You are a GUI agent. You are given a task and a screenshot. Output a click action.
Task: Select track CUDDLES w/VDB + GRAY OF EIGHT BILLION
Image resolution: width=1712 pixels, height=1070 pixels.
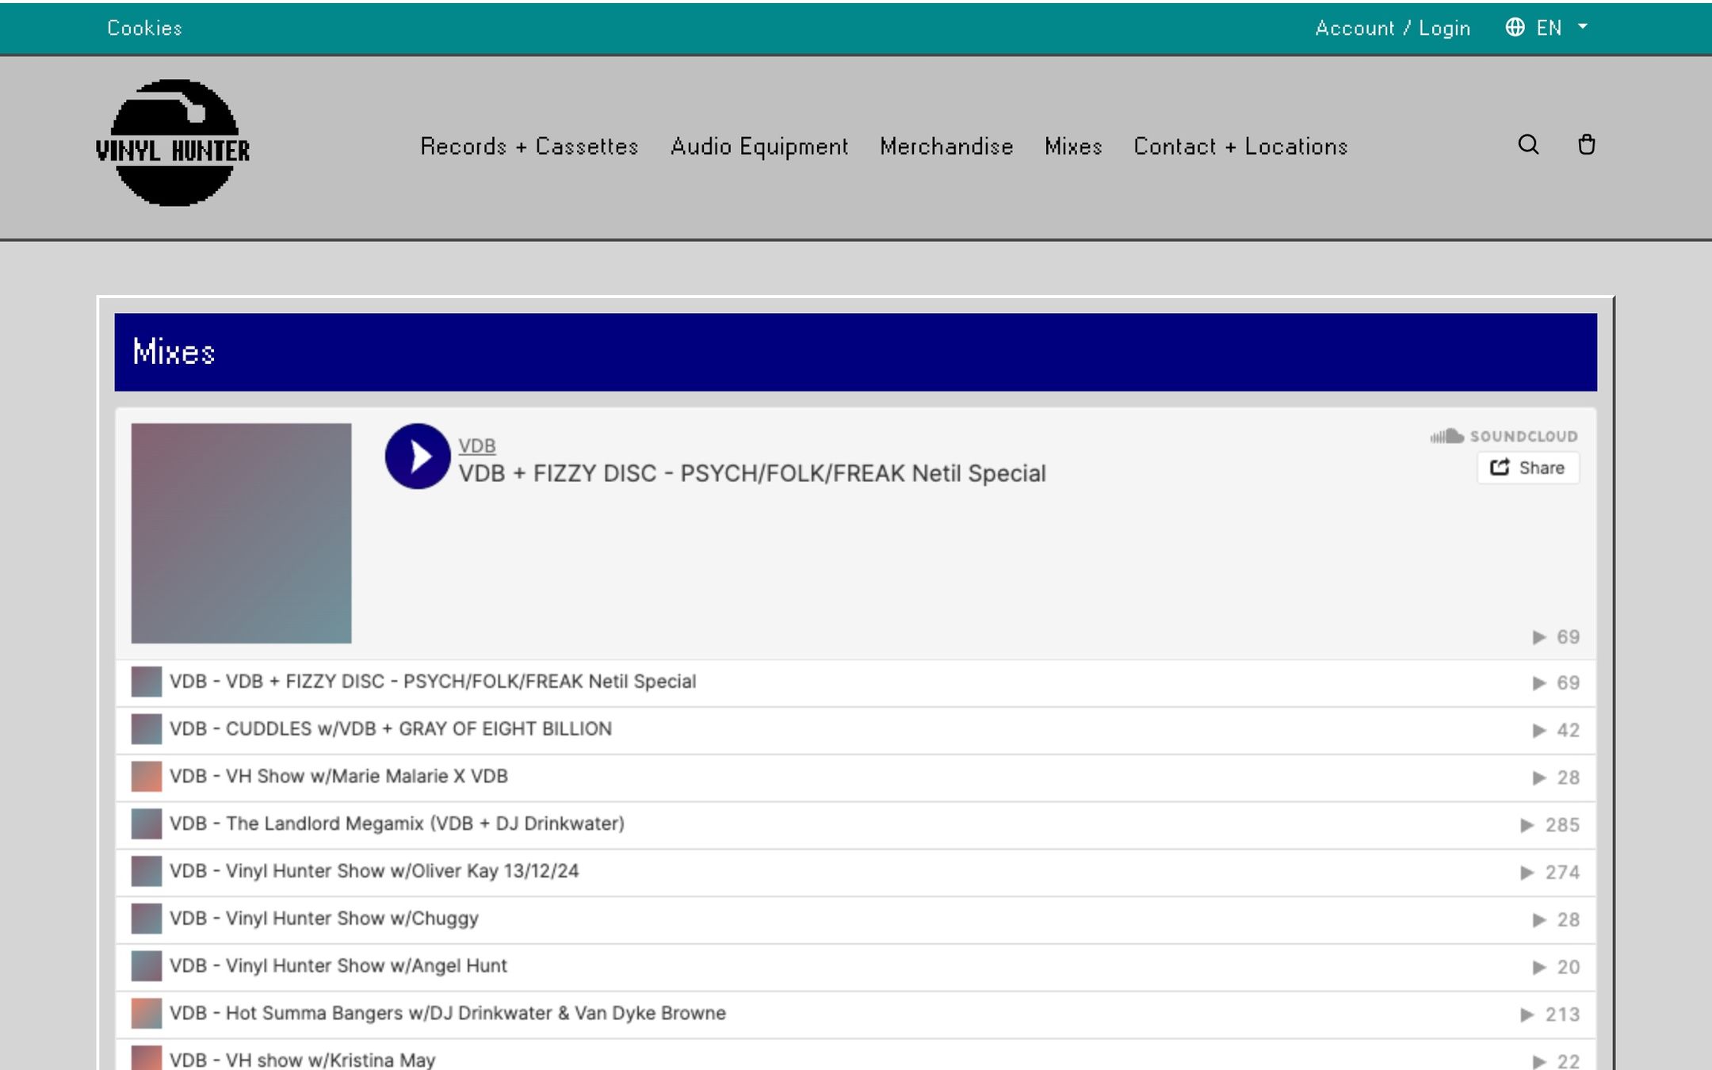tap(855, 730)
